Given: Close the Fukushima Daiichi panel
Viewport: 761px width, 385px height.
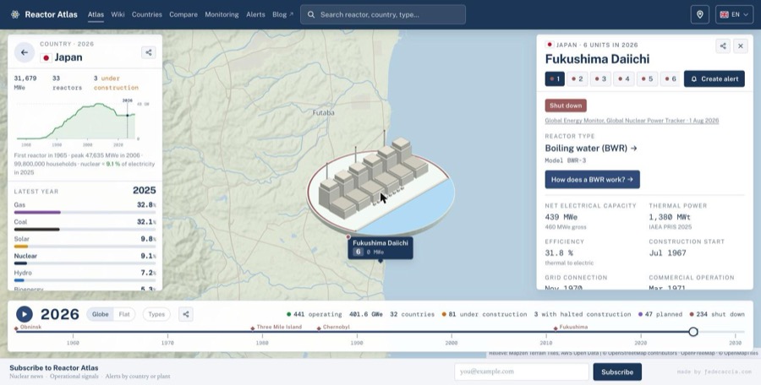Looking at the screenshot, I should point(741,46).
